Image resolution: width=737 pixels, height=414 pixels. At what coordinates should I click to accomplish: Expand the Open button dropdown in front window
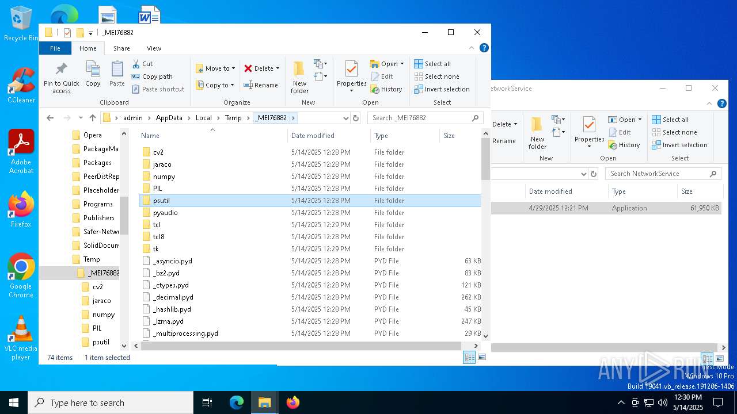pyautogui.click(x=402, y=64)
